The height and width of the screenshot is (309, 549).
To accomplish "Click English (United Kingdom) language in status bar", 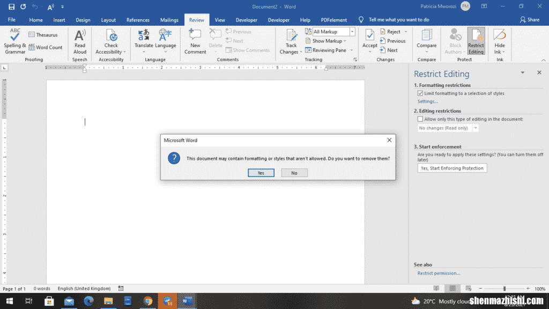I will point(84,288).
